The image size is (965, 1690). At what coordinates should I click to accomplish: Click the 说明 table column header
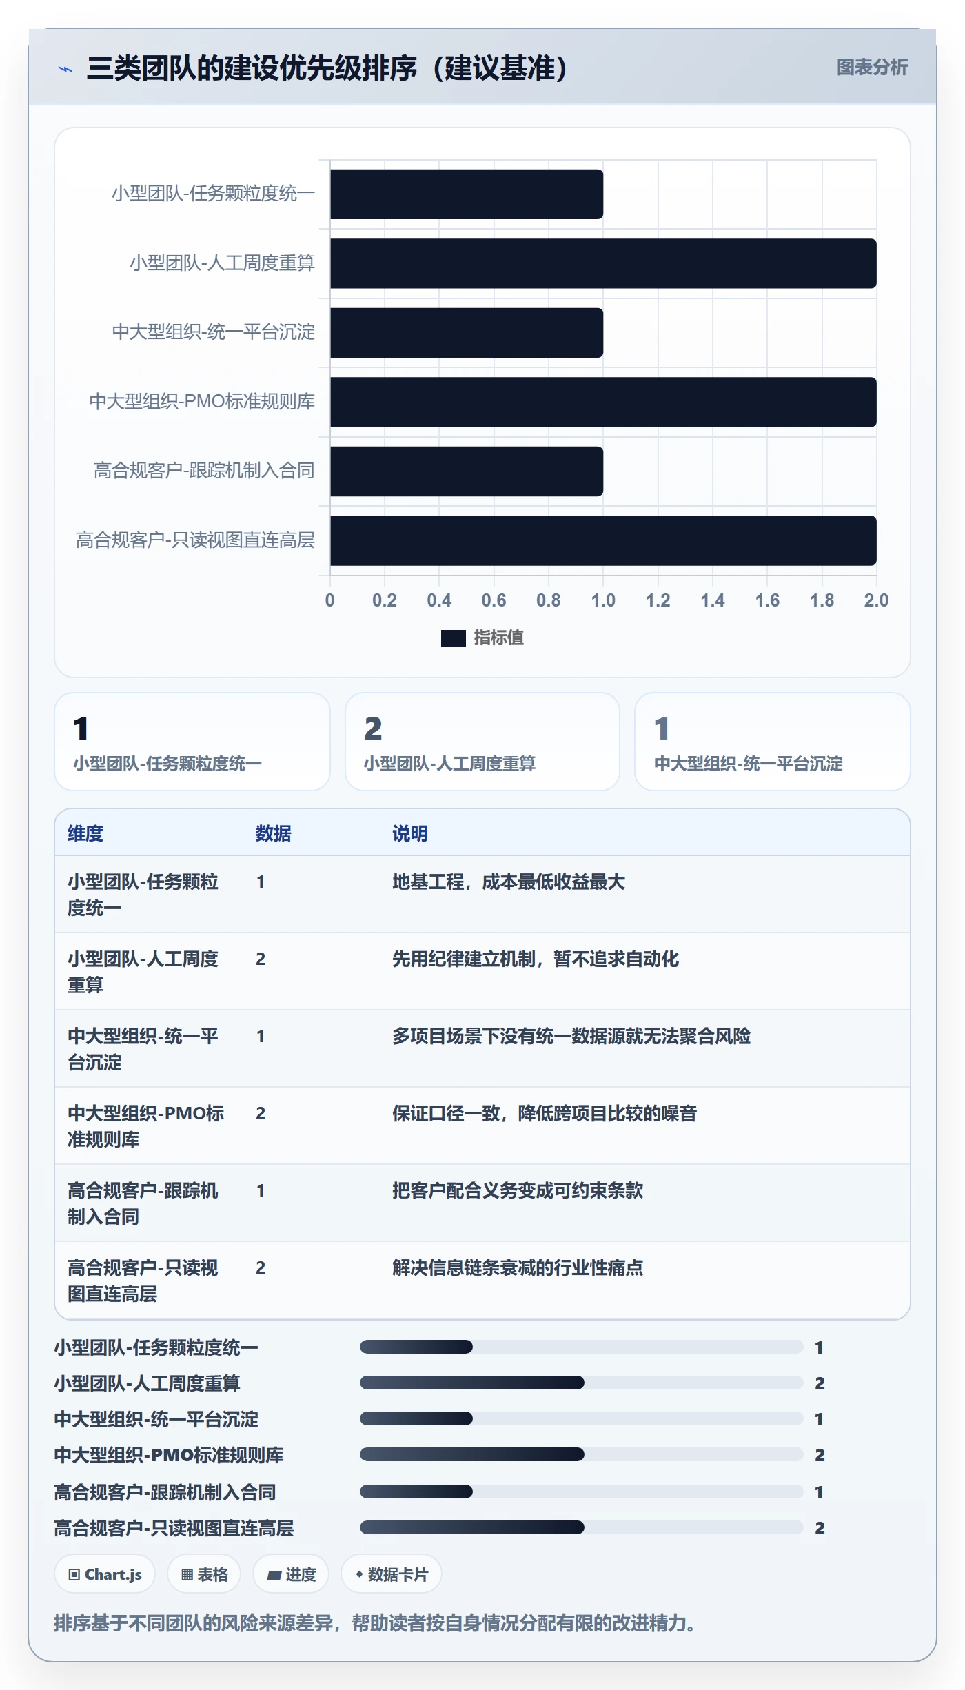coord(410,833)
